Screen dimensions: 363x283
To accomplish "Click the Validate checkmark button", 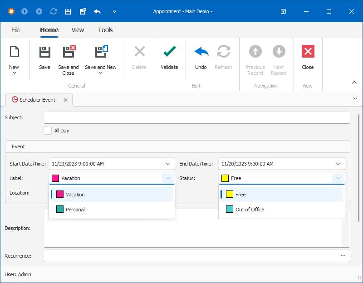I will (169, 58).
